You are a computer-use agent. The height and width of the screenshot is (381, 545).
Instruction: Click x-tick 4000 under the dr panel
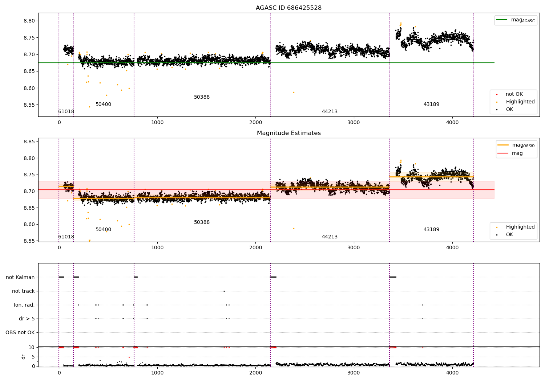point(452,373)
